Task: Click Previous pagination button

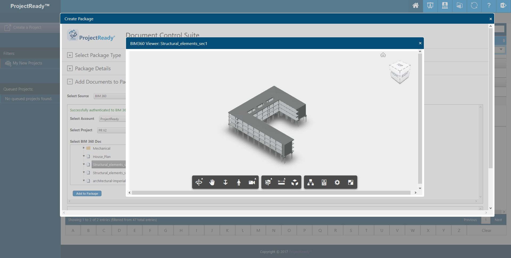Action: [x=470, y=220]
